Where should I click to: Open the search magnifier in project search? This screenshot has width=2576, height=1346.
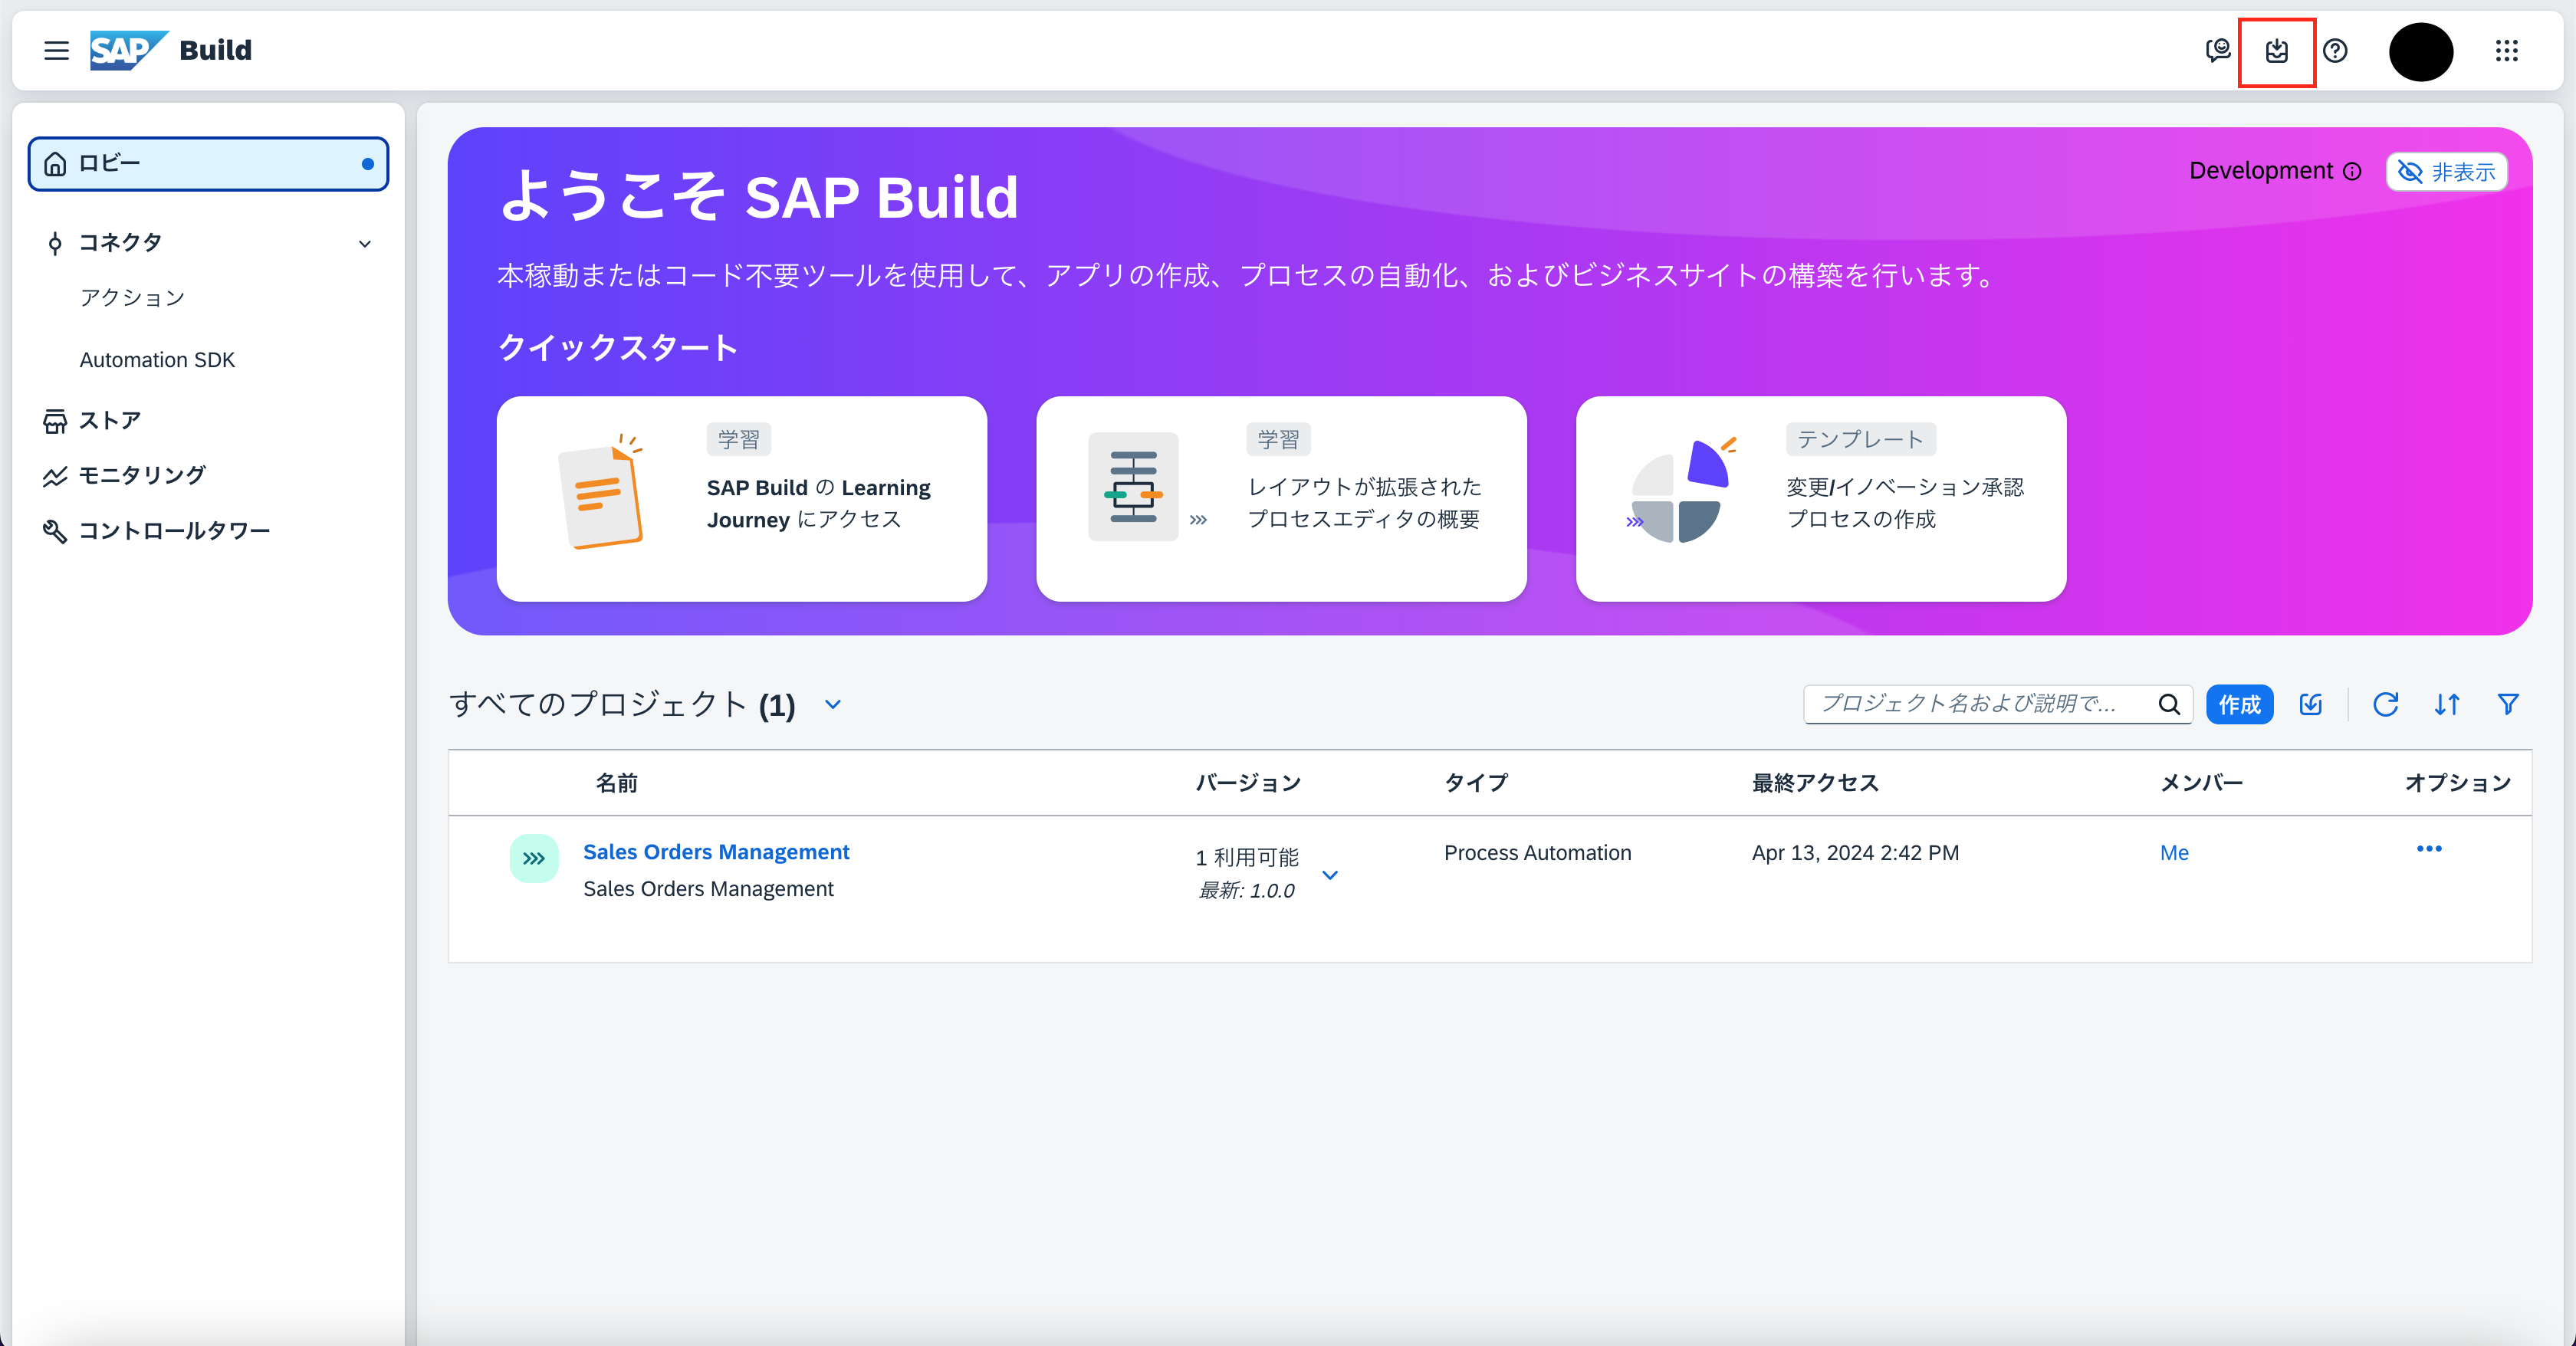pos(2169,704)
